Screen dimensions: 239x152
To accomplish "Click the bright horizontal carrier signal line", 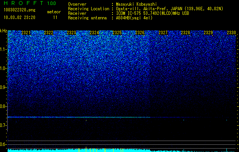I will 79,117.
